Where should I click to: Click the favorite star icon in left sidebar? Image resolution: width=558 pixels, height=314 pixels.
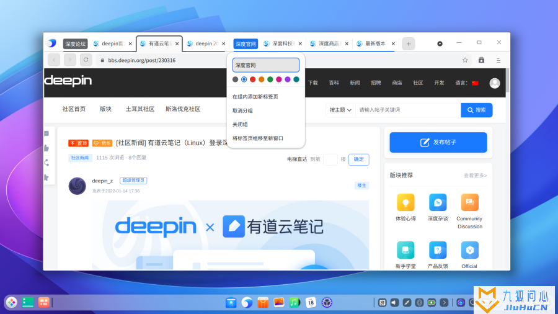click(46, 177)
